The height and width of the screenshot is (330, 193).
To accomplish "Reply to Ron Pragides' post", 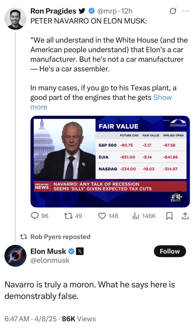I will coord(35,216).
